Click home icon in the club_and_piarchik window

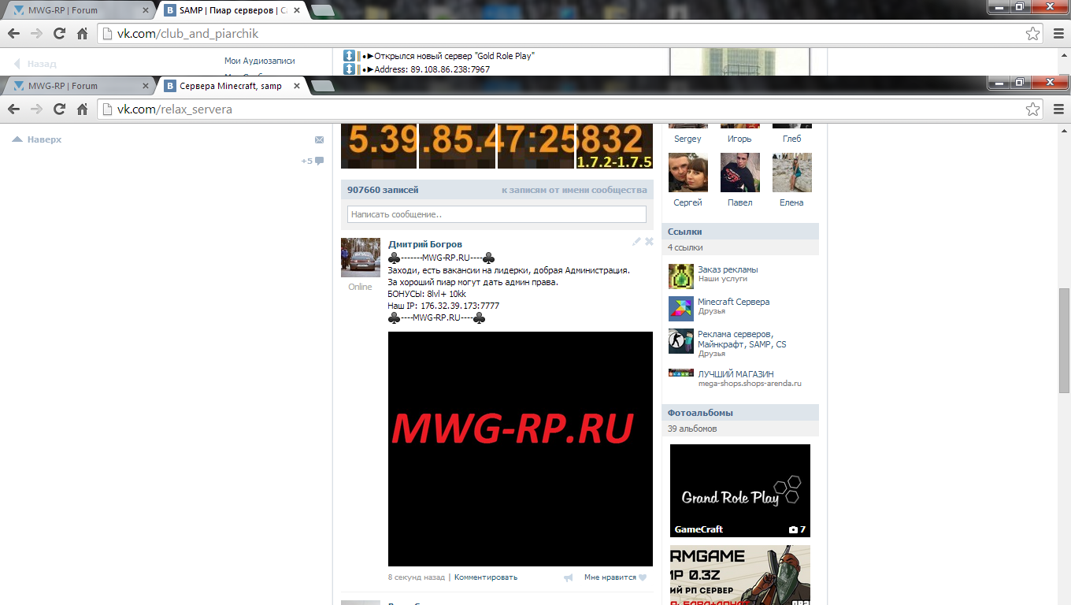tap(82, 34)
